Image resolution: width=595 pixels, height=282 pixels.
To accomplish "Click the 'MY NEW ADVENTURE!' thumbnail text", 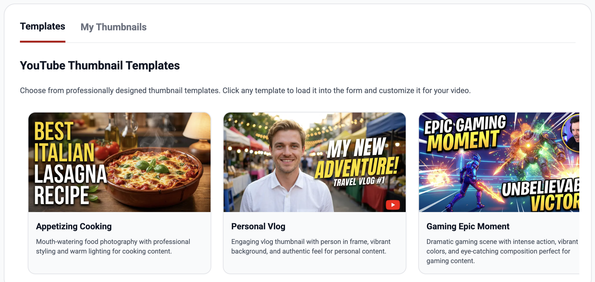I will coord(356,160).
